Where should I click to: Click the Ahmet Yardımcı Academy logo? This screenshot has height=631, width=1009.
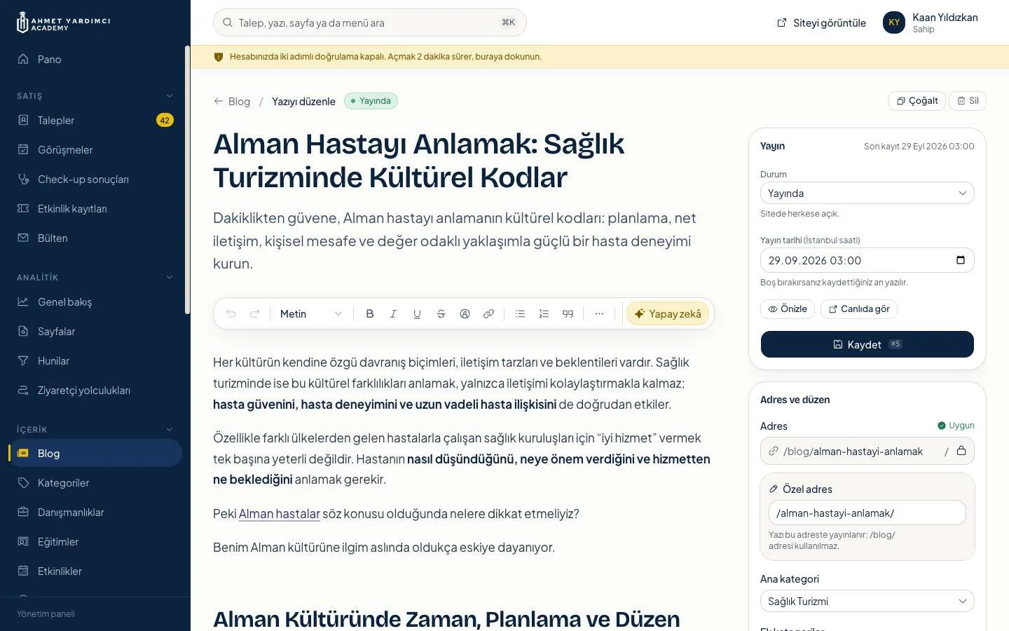coord(63,22)
